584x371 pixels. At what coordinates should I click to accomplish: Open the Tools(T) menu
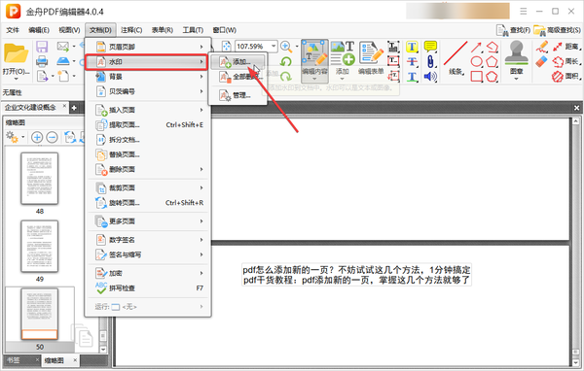(193, 30)
